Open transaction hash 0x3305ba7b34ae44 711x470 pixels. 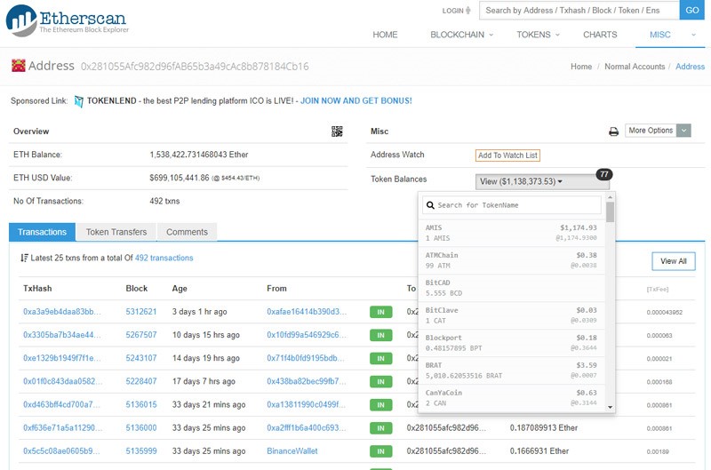[61, 335]
